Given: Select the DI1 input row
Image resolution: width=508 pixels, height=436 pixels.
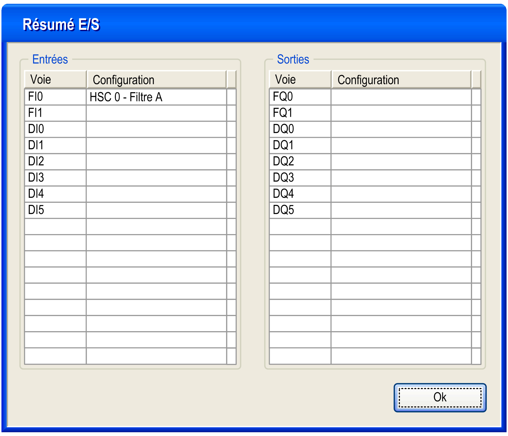Looking at the screenshot, I should pyautogui.click(x=55, y=145).
